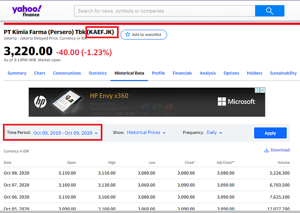
Task: Open the Holders tab
Action: (x=255, y=73)
